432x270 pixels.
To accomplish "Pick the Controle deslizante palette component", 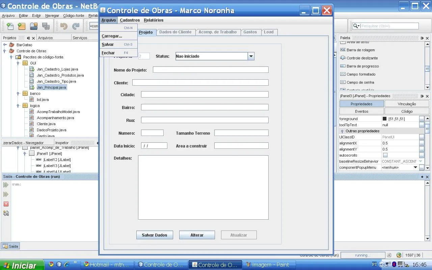I will coord(362,58).
